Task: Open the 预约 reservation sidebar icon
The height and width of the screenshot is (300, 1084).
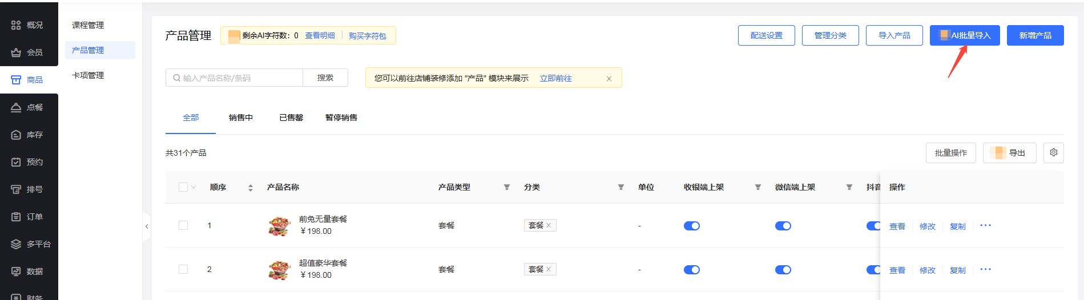Action: click(16, 162)
